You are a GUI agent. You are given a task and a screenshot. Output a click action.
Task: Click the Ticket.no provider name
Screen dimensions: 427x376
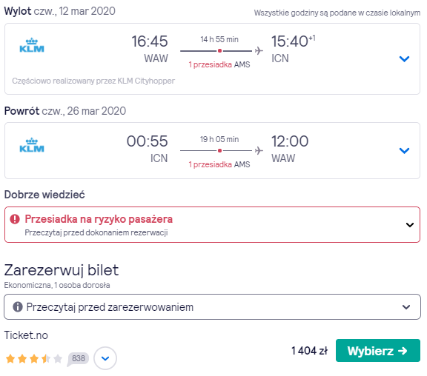pos(26,335)
